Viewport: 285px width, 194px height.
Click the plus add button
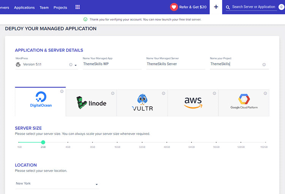click(x=216, y=7)
